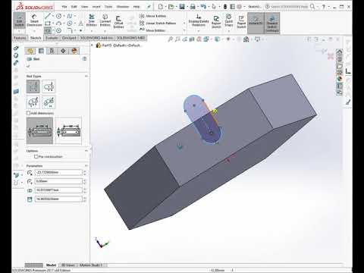This screenshot has height=273, width=364.
Task: Open the Insert menu
Action: [96, 7]
